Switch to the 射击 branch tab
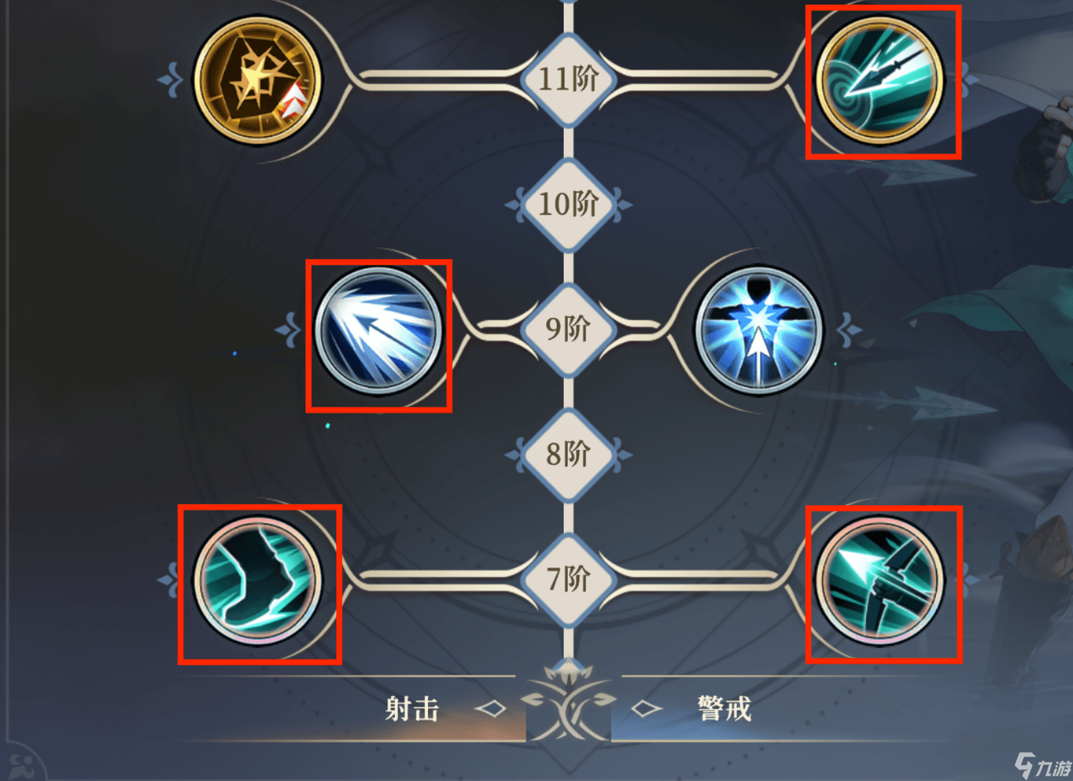Image resolution: width=1073 pixels, height=781 pixels. tap(412, 709)
